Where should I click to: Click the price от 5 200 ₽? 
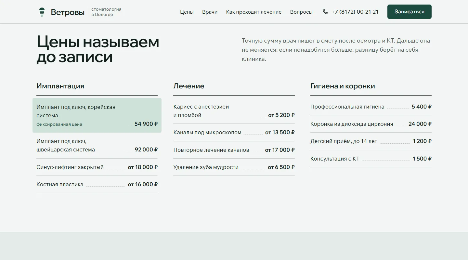tap(281, 115)
